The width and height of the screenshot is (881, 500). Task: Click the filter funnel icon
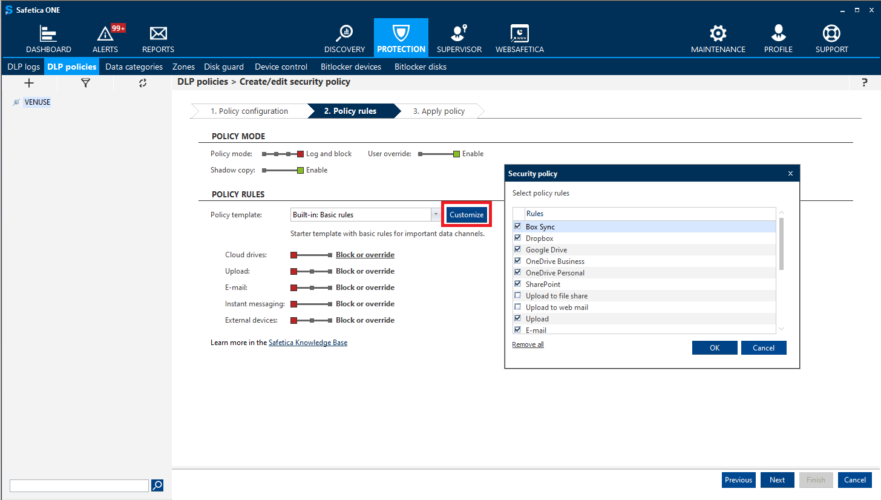click(x=85, y=84)
